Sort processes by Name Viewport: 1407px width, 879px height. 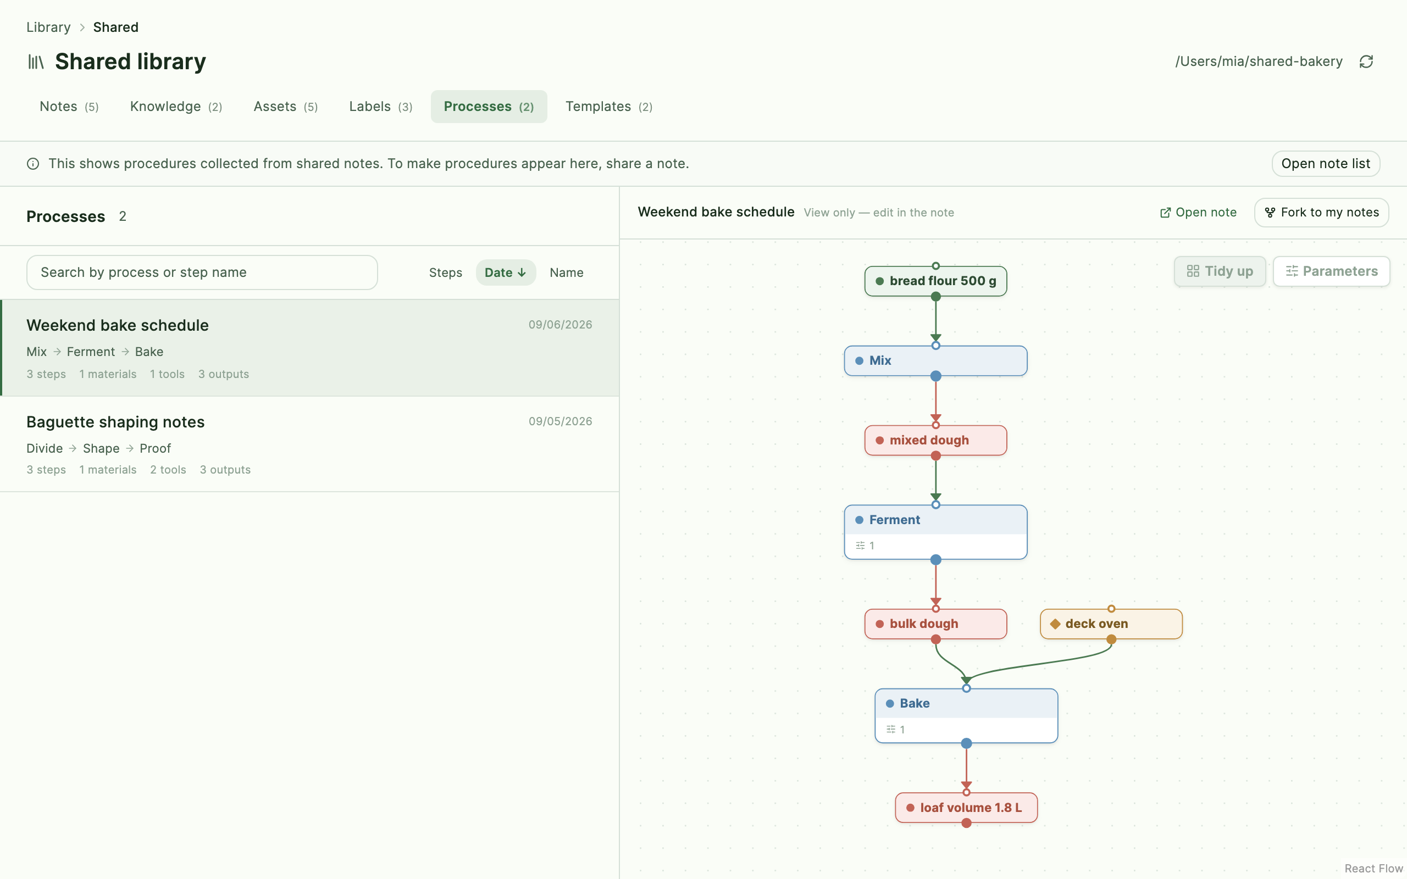click(566, 272)
